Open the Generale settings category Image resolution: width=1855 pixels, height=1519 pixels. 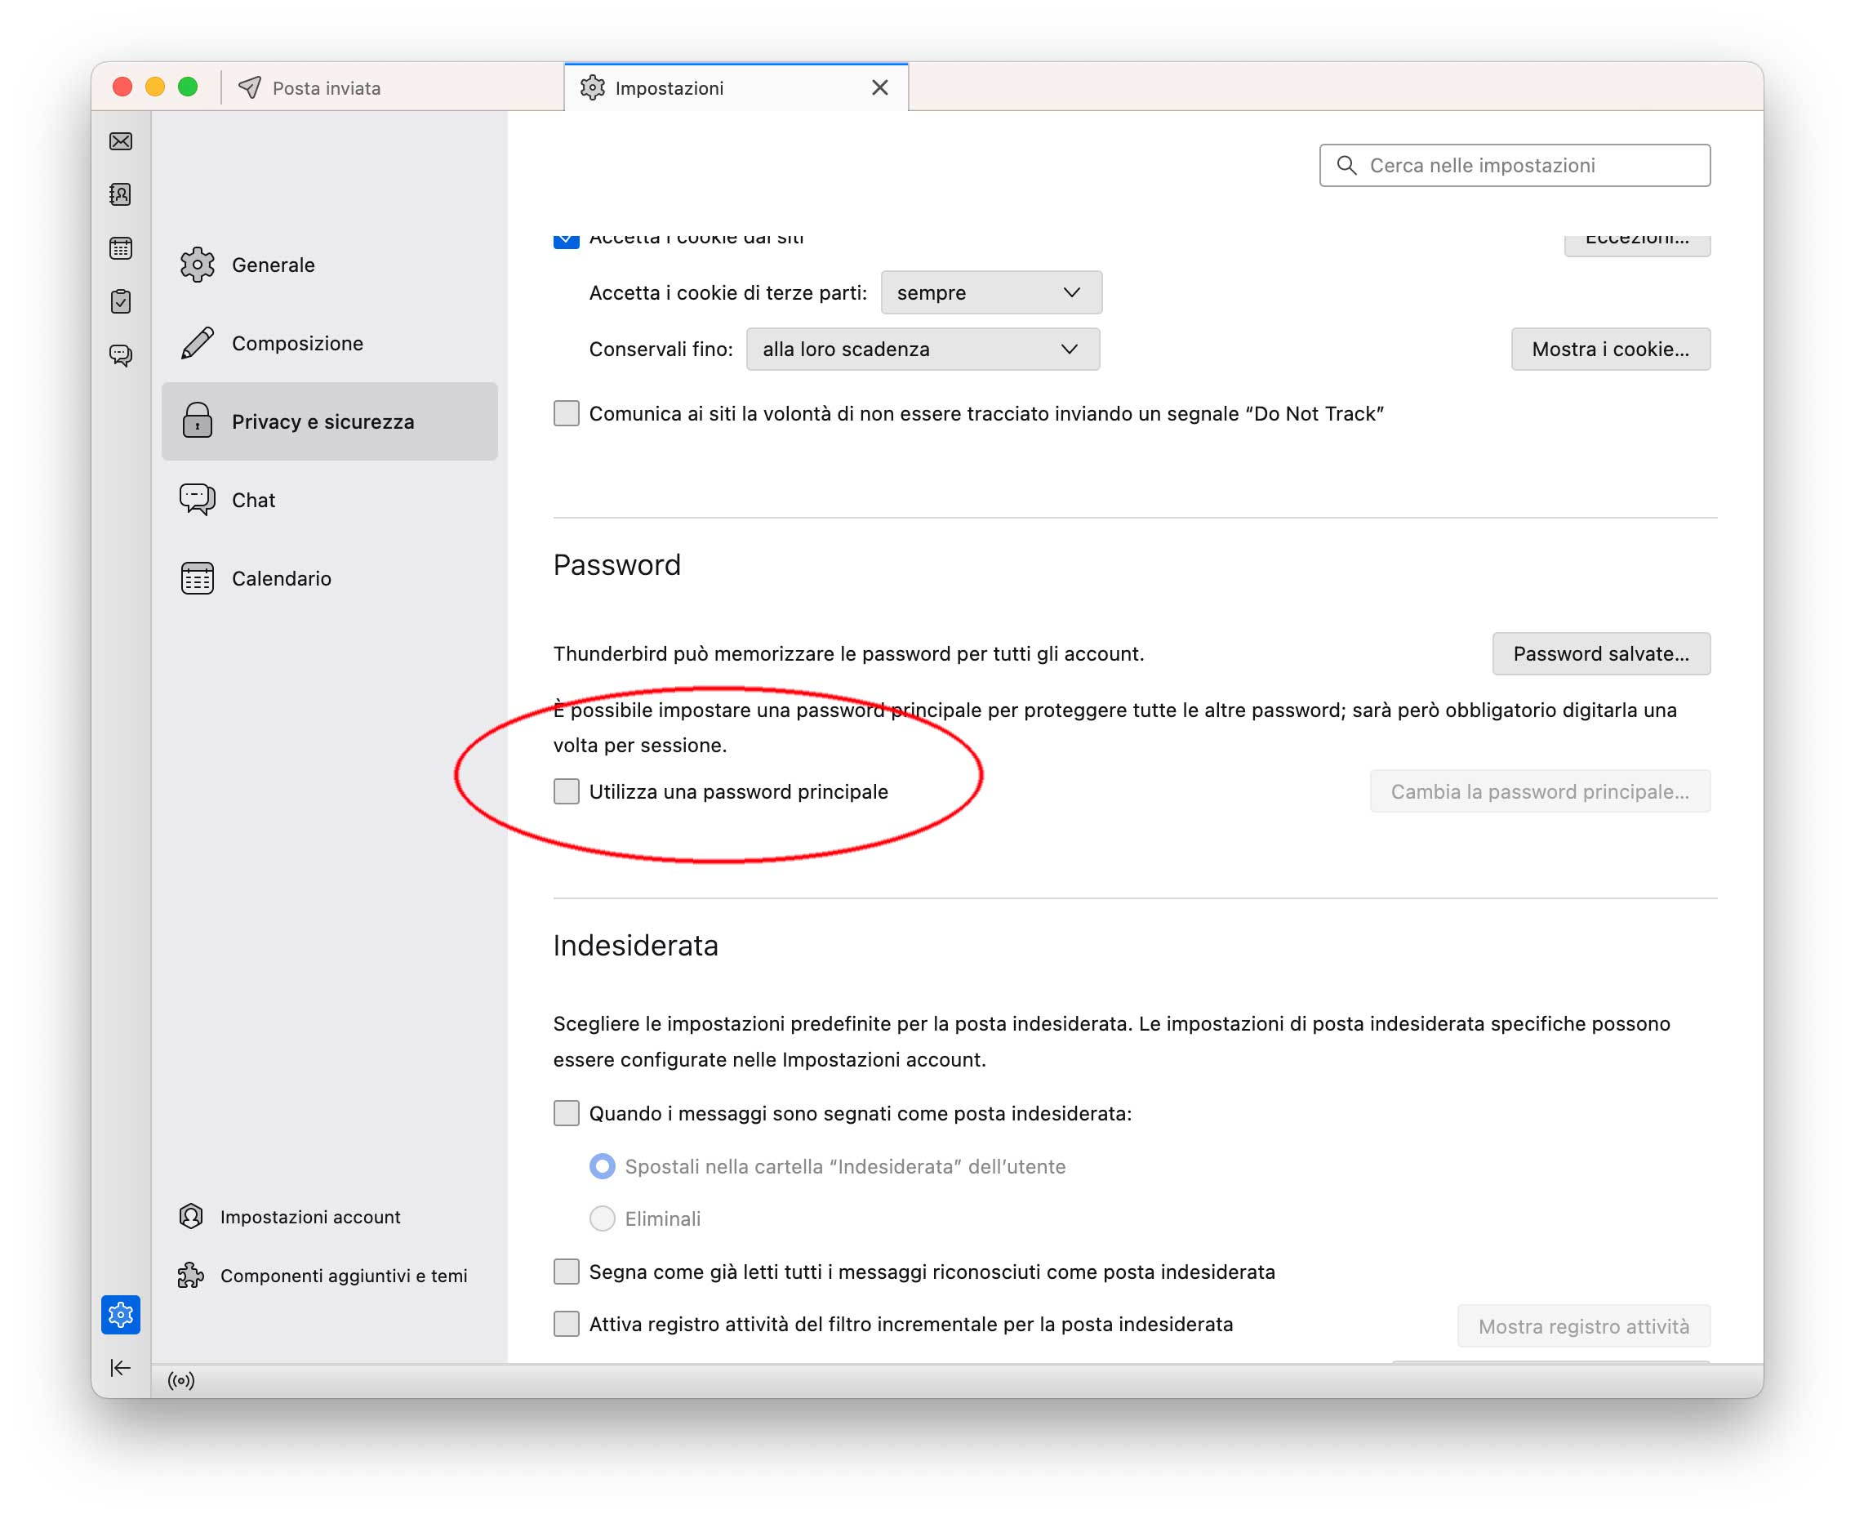click(273, 265)
